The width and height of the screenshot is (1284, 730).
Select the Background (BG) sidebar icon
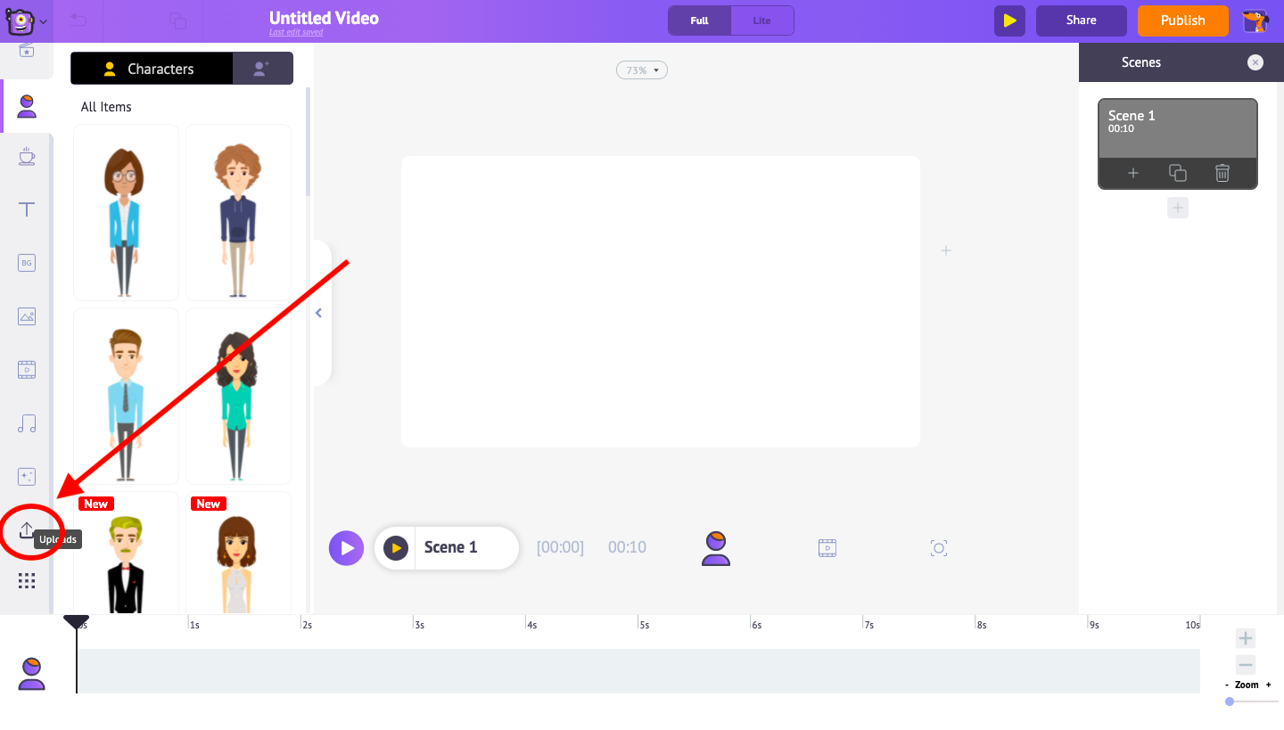[27, 263]
